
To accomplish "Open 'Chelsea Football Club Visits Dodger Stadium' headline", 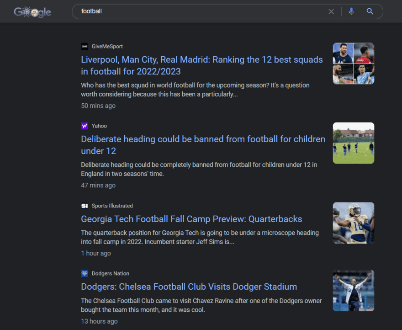I will point(189,287).
